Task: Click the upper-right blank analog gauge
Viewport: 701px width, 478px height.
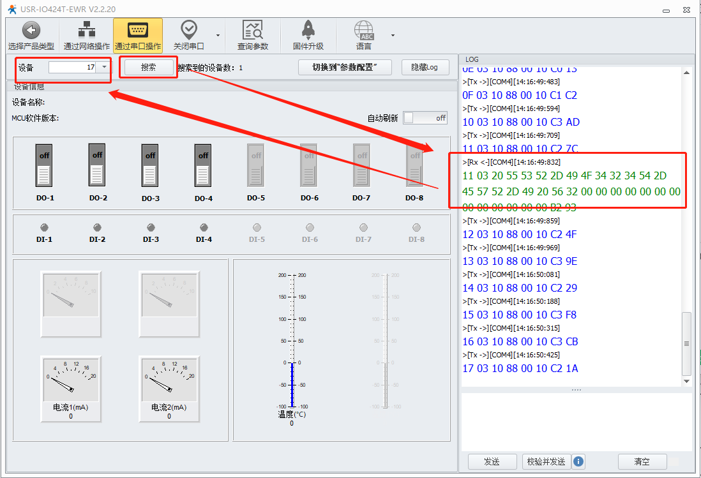Action: coord(169,304)
